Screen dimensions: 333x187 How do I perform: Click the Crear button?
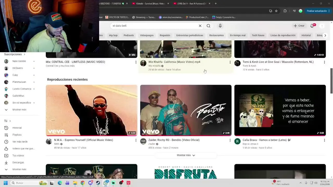coord(299,26)
